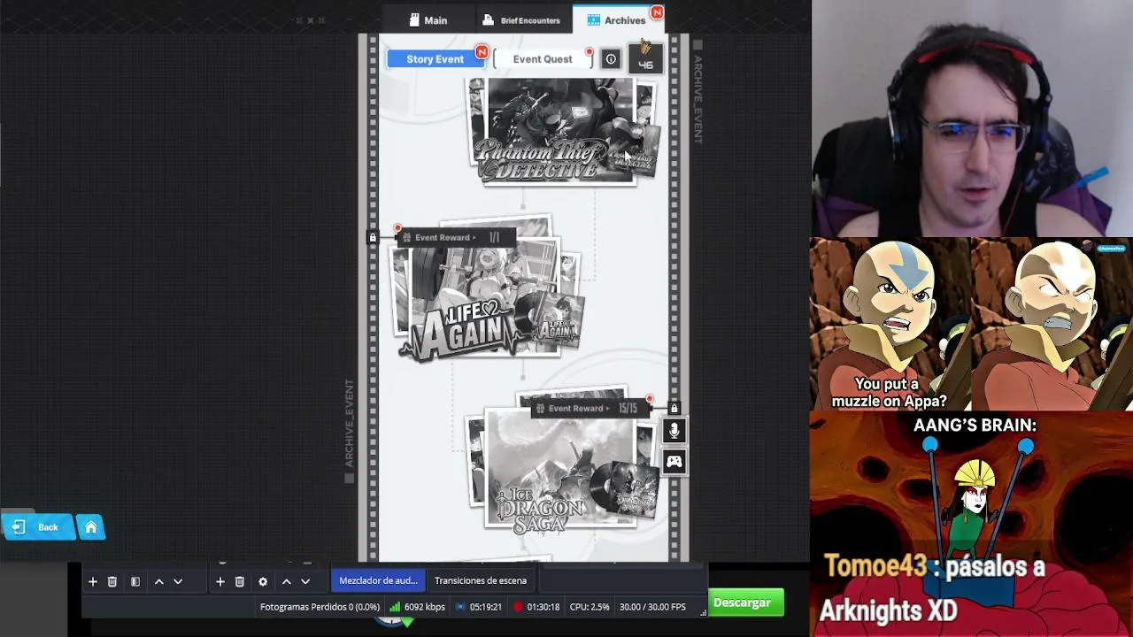The image size is (1133, 637).
Task: Switch to the Brief Encounters tab
Action: [521, 20]
